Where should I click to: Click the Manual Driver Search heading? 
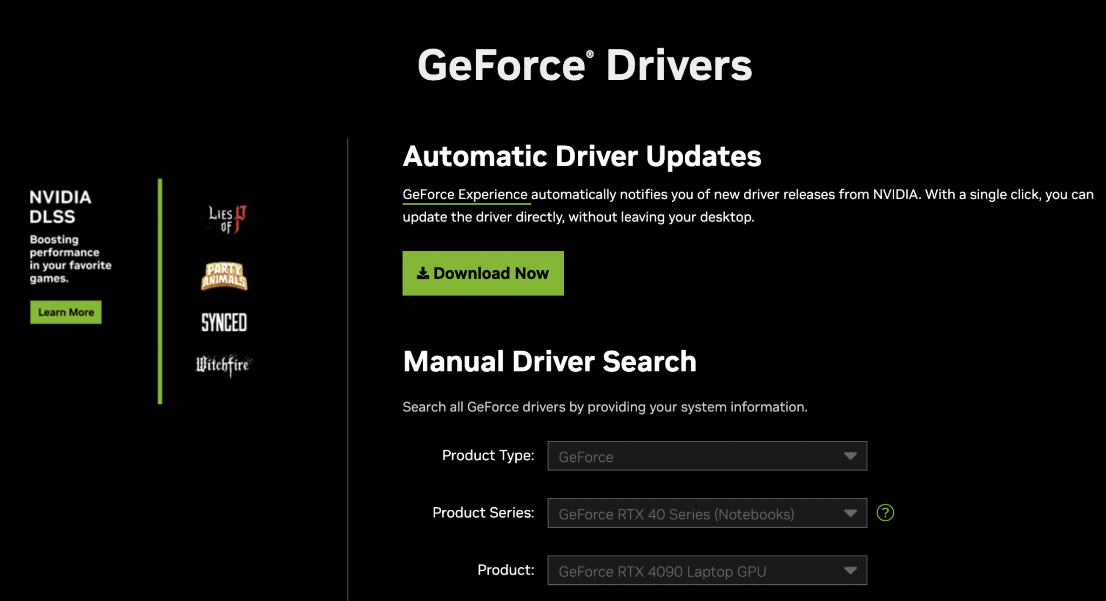click(549, 361)
